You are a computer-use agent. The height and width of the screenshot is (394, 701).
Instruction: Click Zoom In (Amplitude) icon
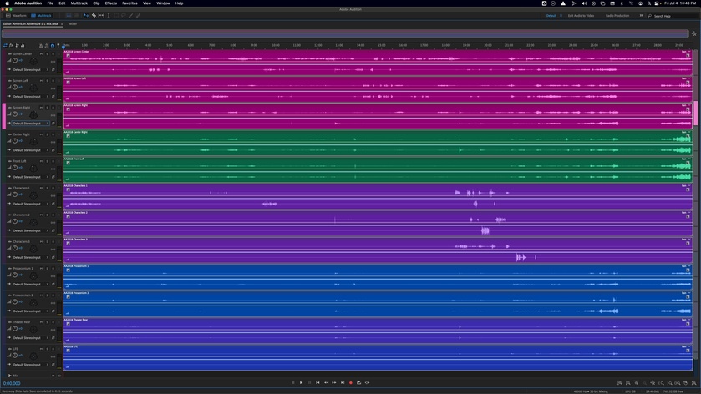point(620,383)
